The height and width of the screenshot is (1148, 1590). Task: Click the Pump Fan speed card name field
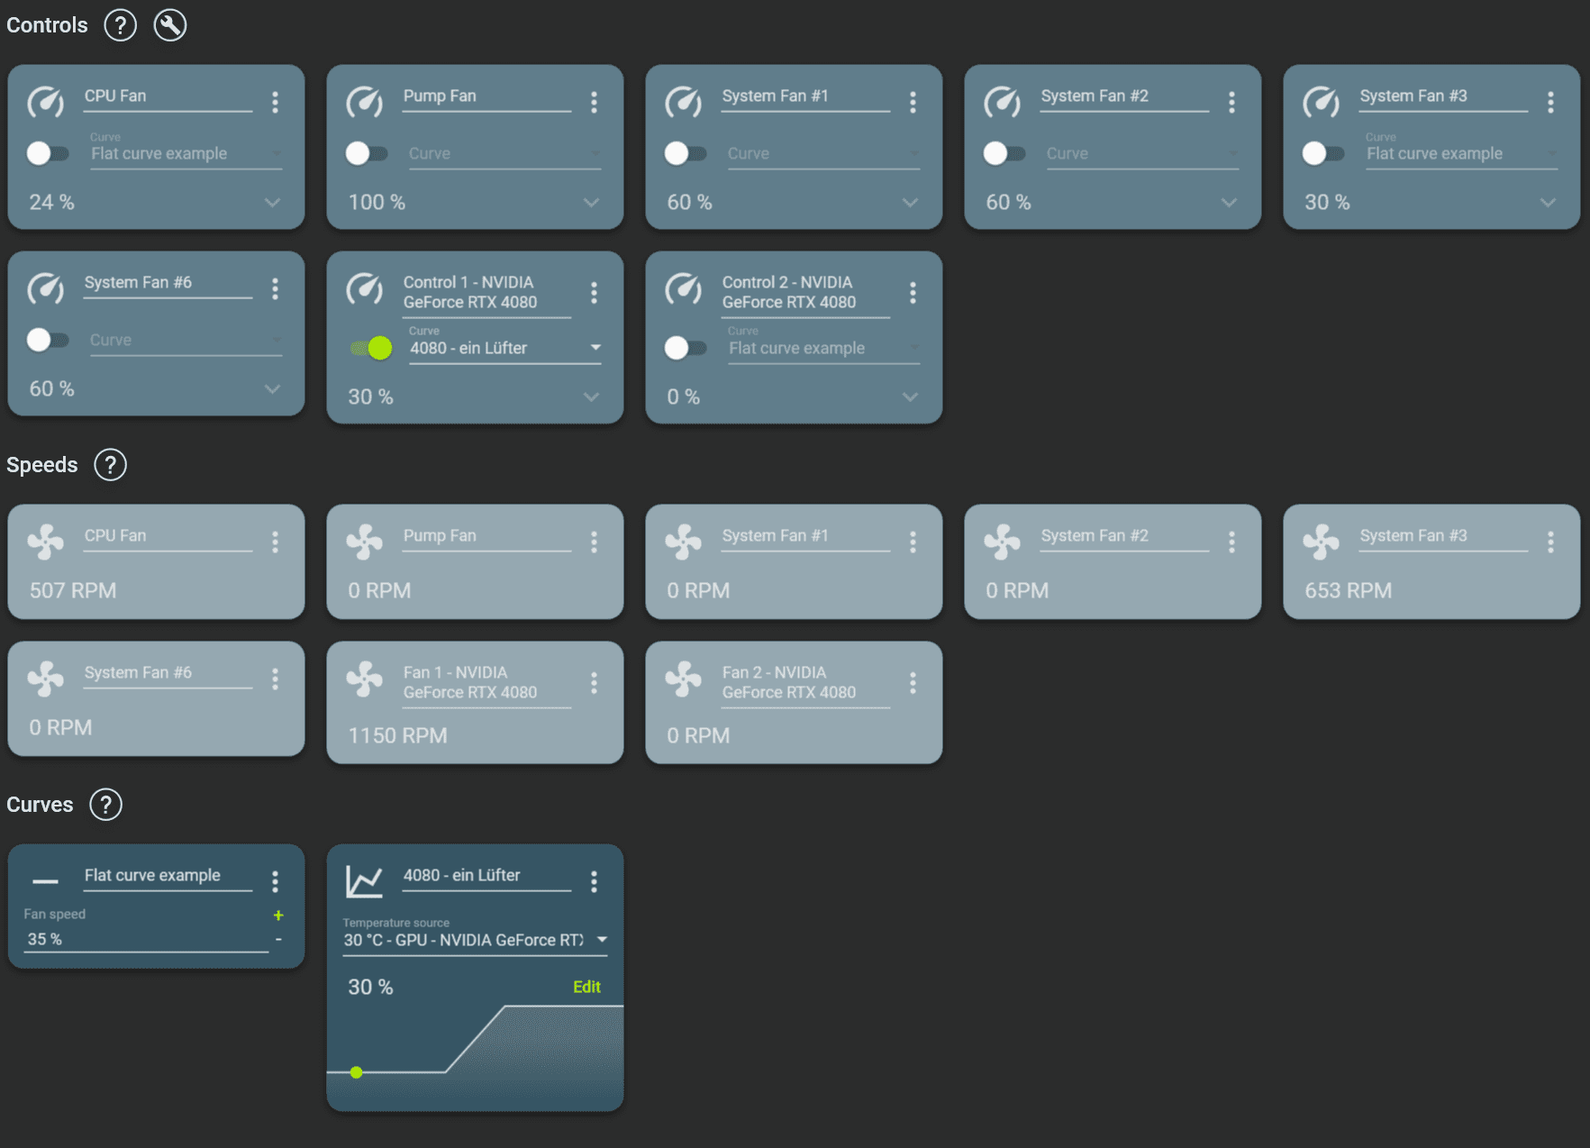coord(486,536)
